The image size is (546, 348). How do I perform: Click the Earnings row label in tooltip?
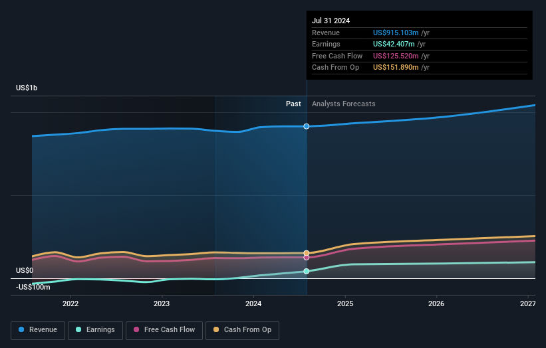pyautogui.click(x=326, y=44)
